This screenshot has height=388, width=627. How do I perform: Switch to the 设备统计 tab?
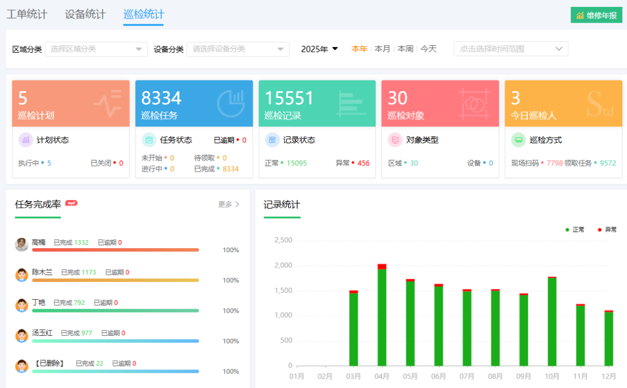[85, 14]
